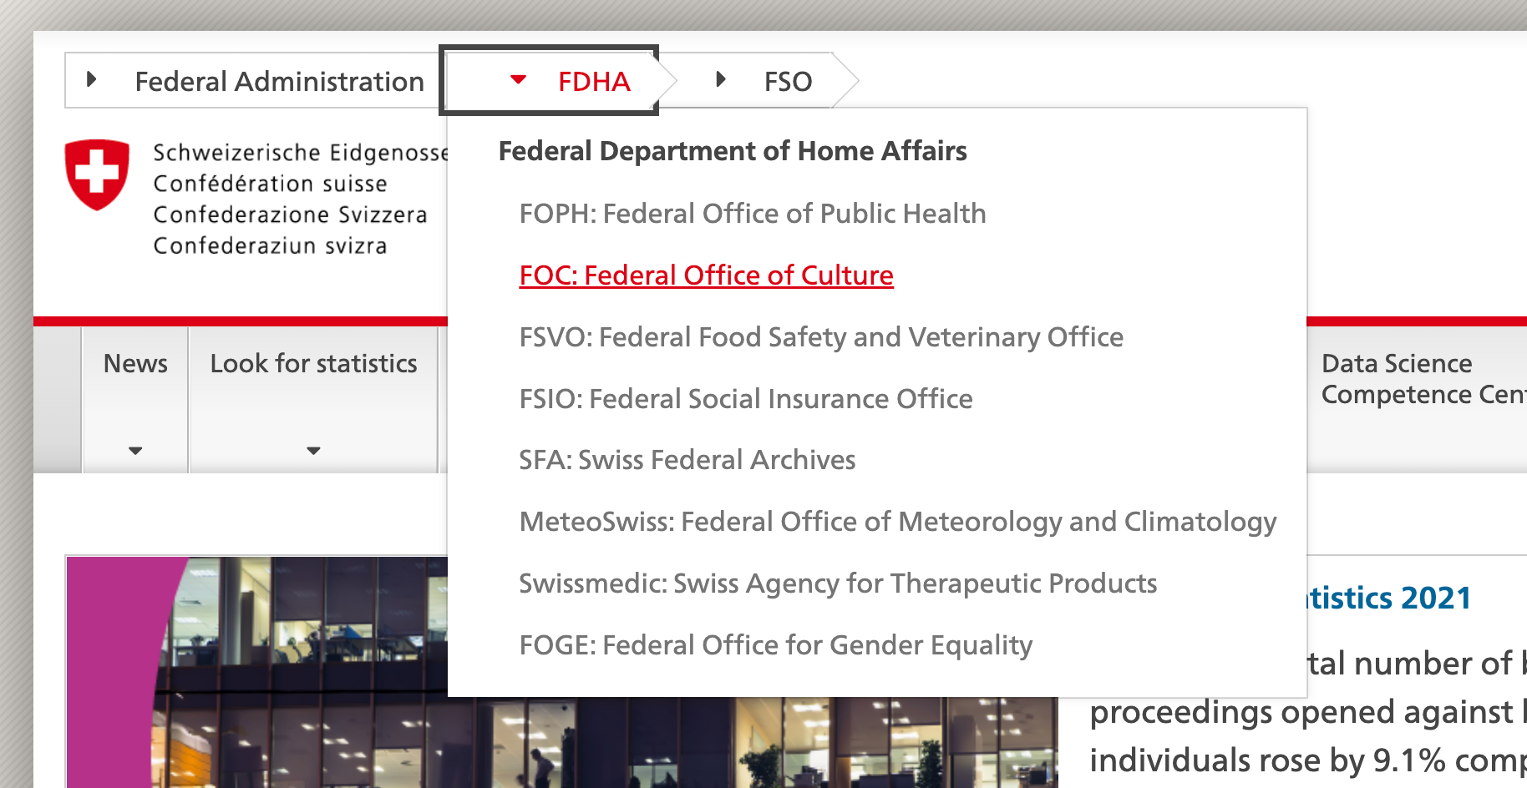Expand the FSO breadcrumb arrow

tap(721, 80)
